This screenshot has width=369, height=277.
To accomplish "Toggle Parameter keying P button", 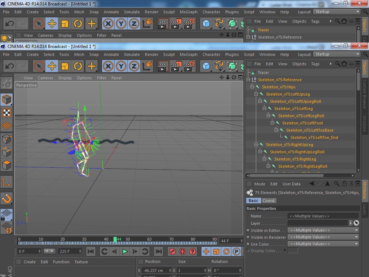I will 236,251.
